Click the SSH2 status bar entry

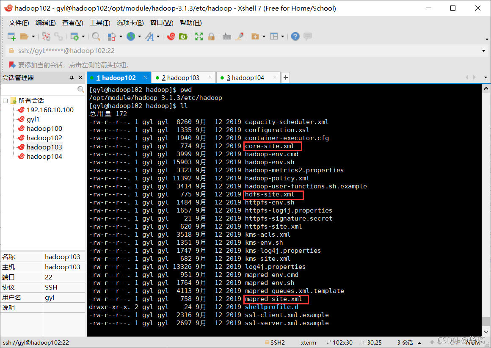275,342
